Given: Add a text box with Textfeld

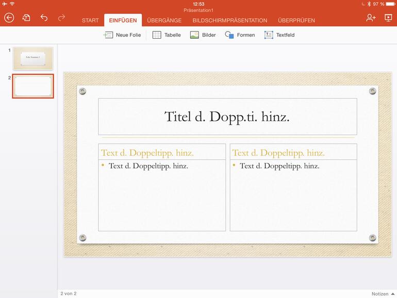Looking at the screenshot, I should tap(279, 35).
